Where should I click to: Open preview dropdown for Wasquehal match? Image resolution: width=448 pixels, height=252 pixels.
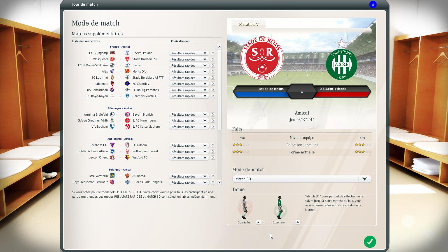(189, 59)
